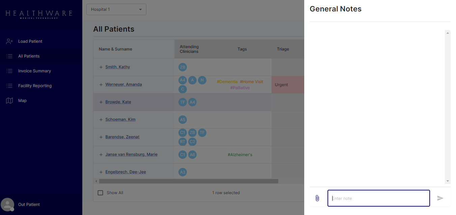Screen dimensions: 456x215
Task: Click the send note arrow icon
Action: [x=440, y=198]
